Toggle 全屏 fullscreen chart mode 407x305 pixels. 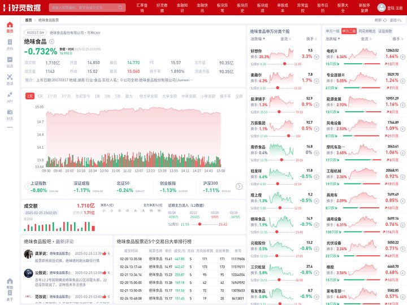click(x=239, y=96)
